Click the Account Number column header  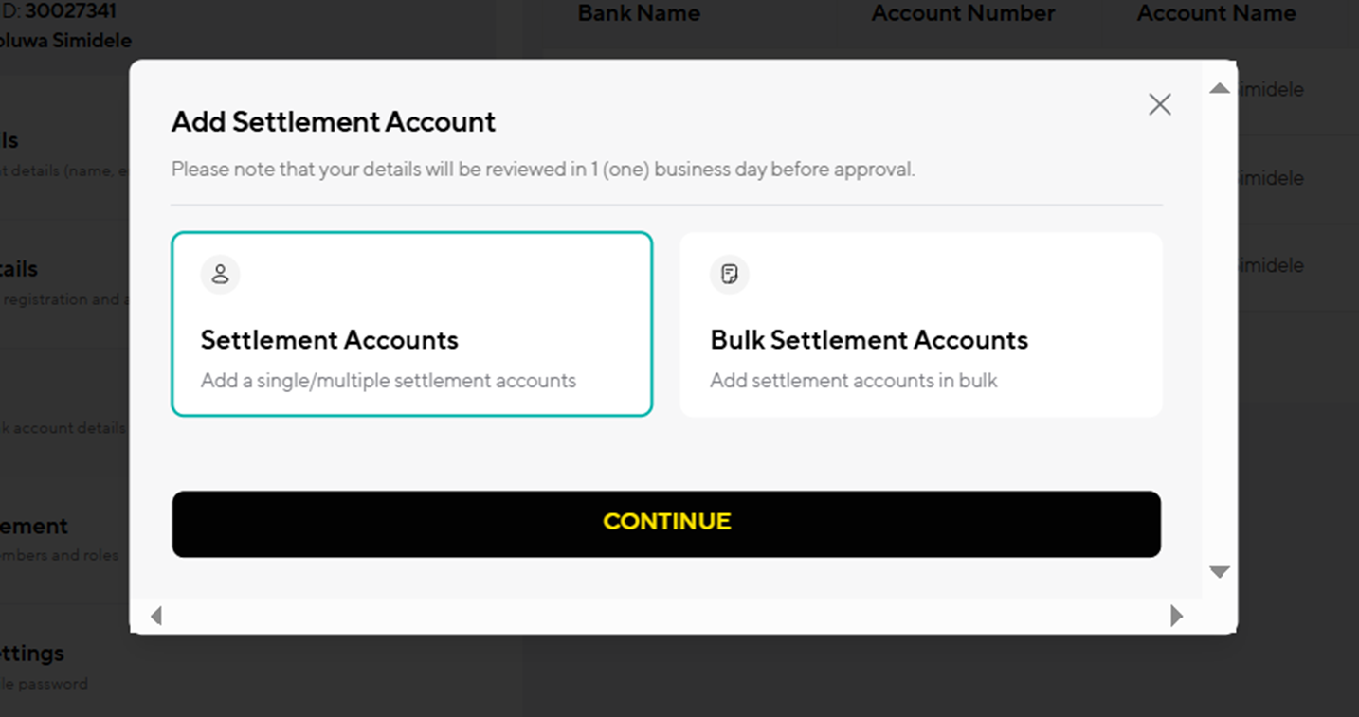tap(963, 13)
